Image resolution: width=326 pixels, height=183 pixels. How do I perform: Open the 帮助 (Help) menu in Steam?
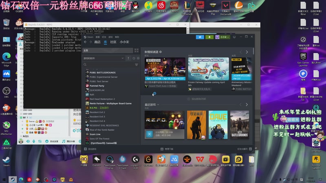click(x=117, y=37)
